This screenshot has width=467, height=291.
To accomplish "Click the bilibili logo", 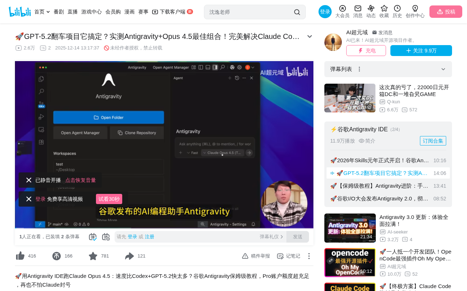I will click(x=20, y=12).
